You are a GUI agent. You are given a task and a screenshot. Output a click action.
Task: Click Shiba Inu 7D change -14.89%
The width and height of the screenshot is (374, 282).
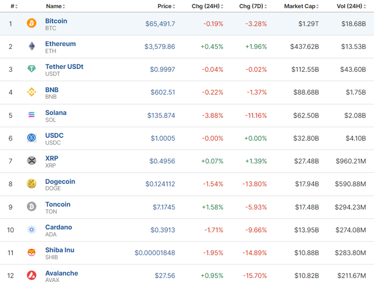(255, 253)
